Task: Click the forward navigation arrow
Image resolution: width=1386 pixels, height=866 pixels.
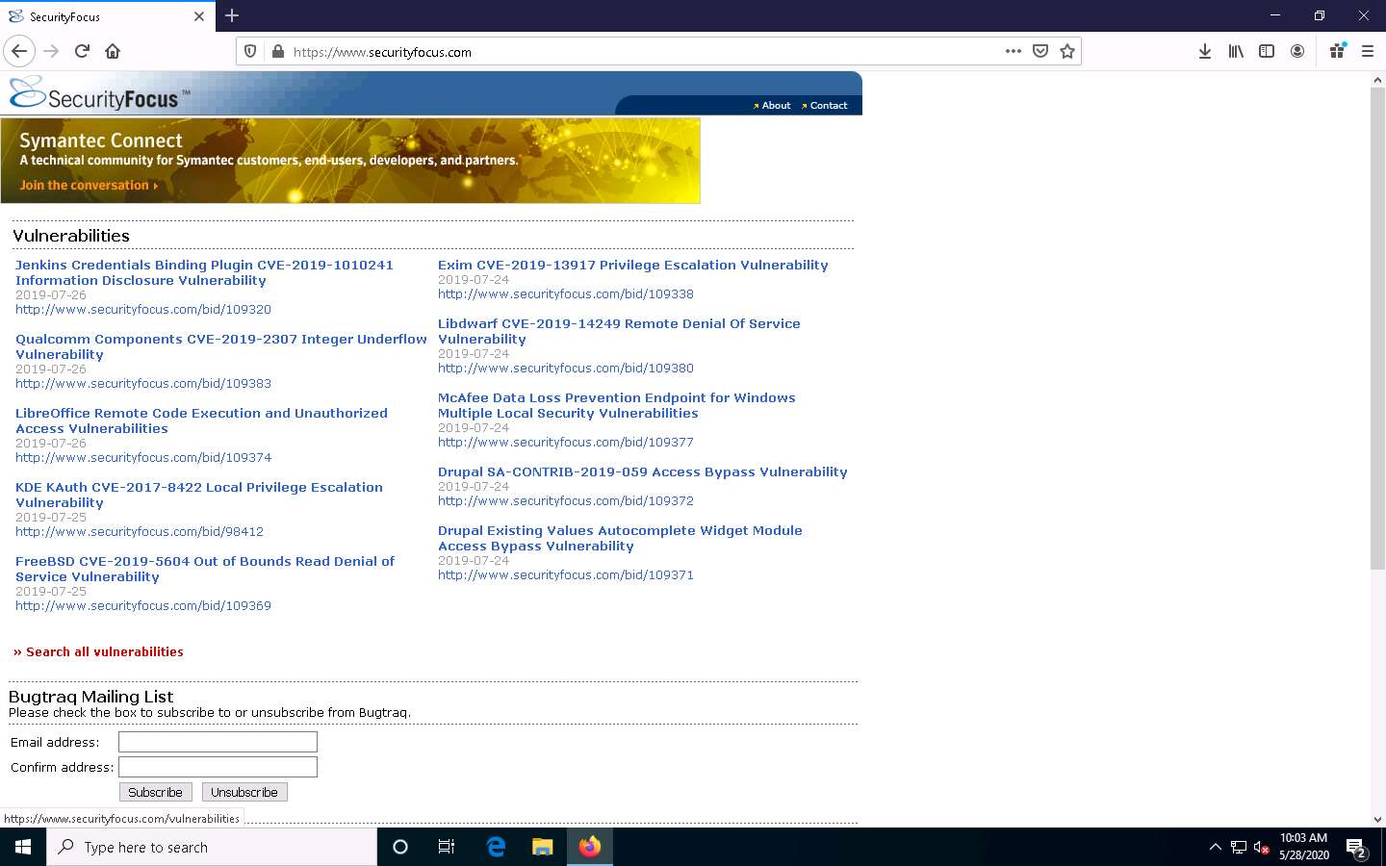Action: coord(52,51)
